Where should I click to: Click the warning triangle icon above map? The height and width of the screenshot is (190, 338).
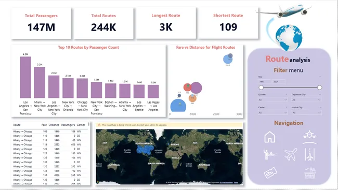(99, 125)
